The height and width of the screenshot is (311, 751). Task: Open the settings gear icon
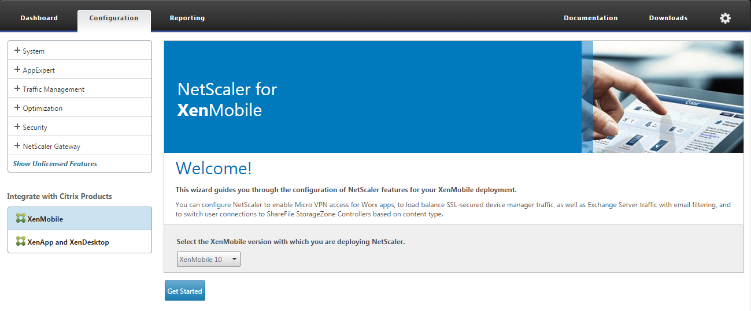725,18
